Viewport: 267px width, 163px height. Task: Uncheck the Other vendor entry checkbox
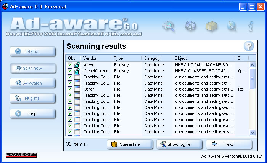tap(70, 89)
